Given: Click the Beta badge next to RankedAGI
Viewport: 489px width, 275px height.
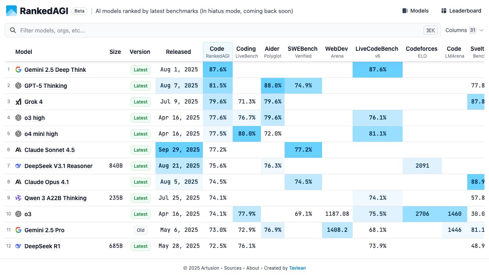Looking at the screenshot, I should (x=79, y=11).
